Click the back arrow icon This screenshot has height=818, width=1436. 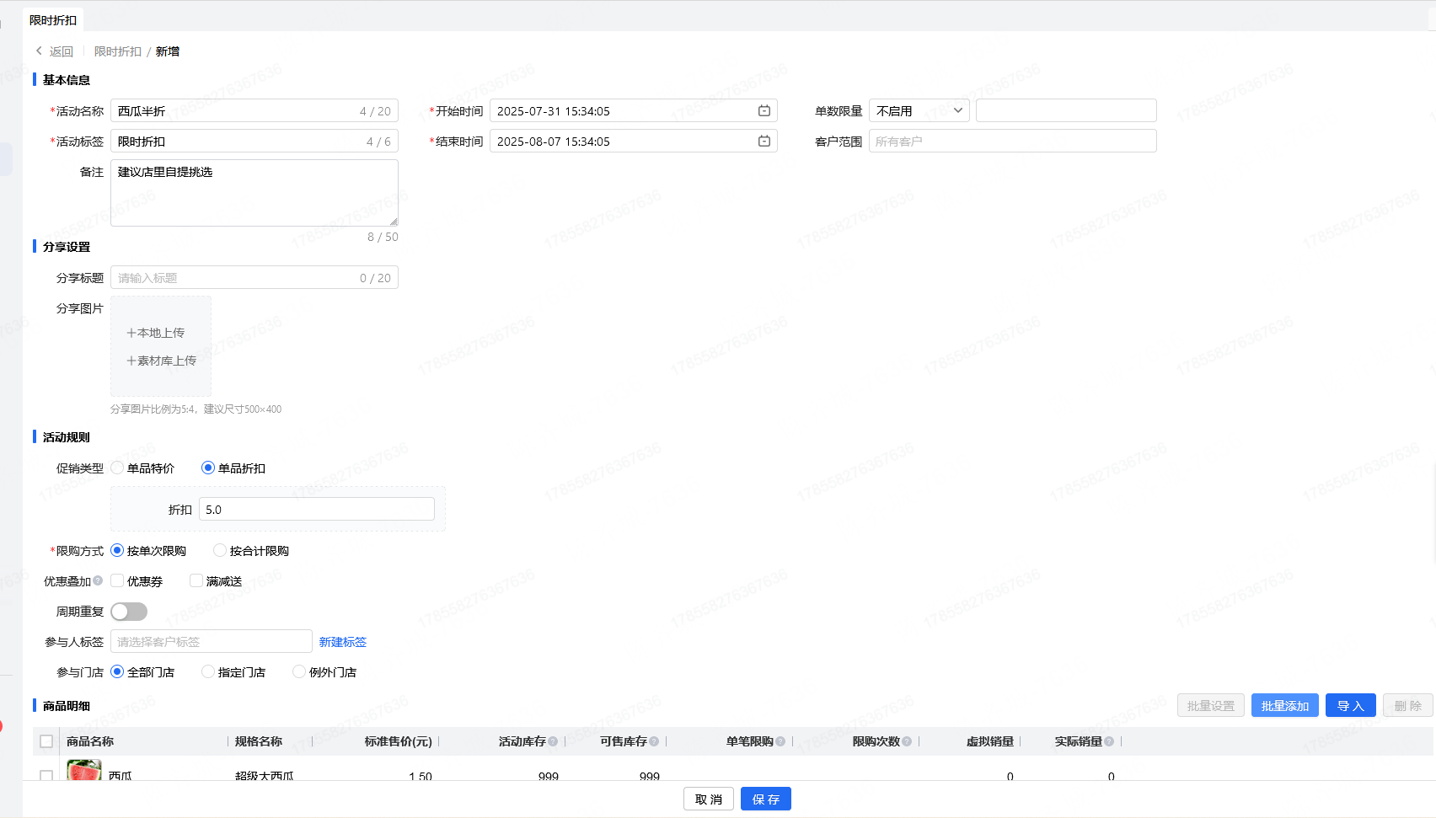point(39,51)
